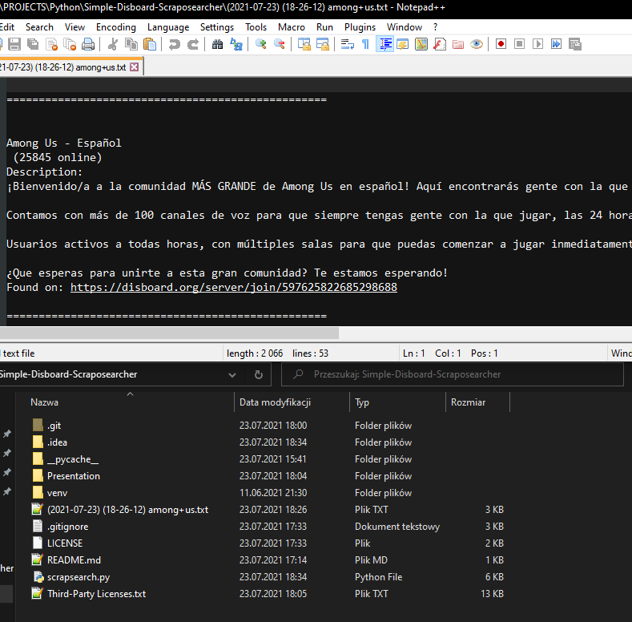Open the View menu
Viewport: 632px width, 622px height.
point(75,27)
